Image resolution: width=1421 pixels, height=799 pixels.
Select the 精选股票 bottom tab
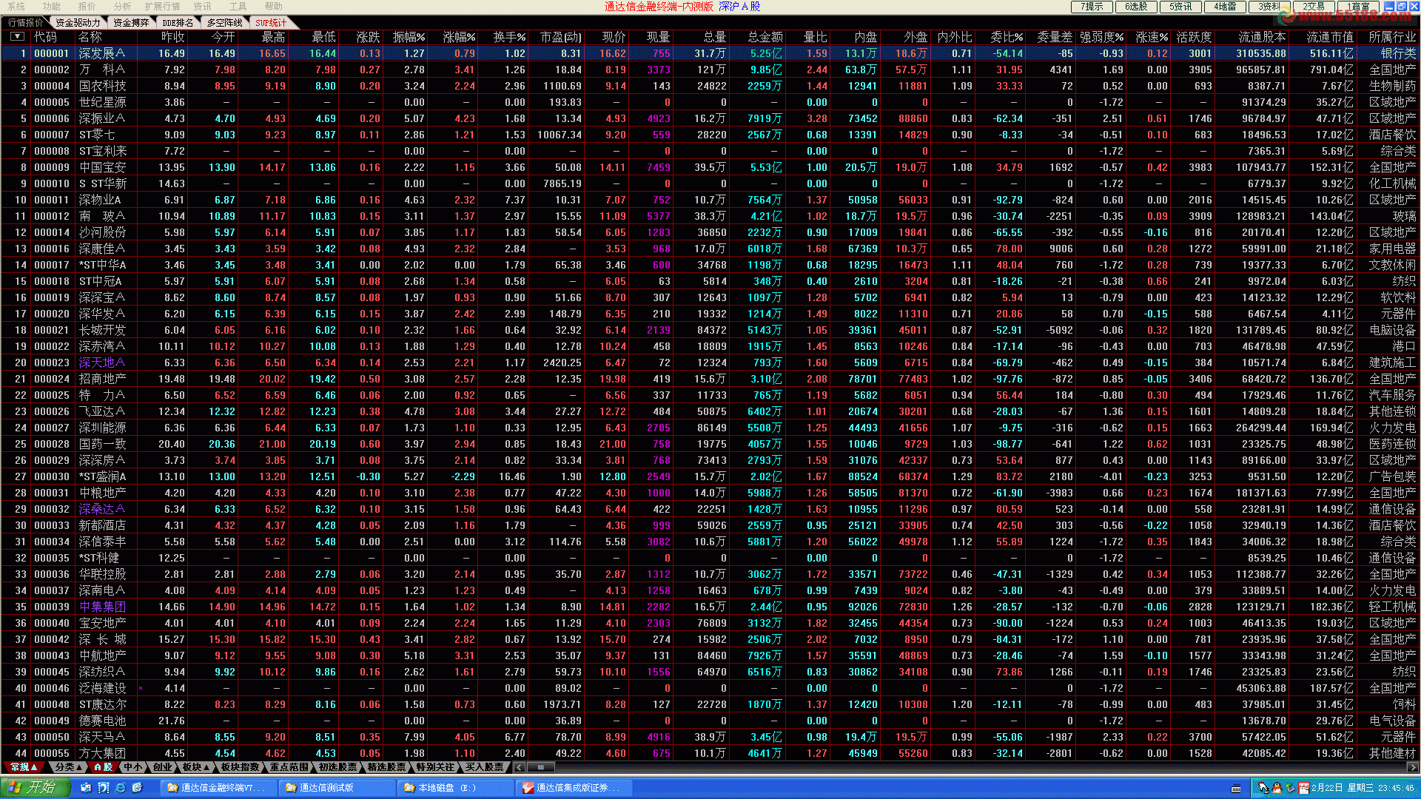pos(387,767)
